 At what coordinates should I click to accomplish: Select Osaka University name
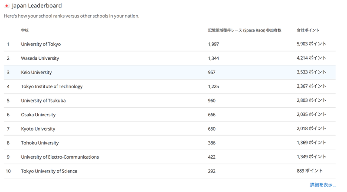click(x=38, y=115)
